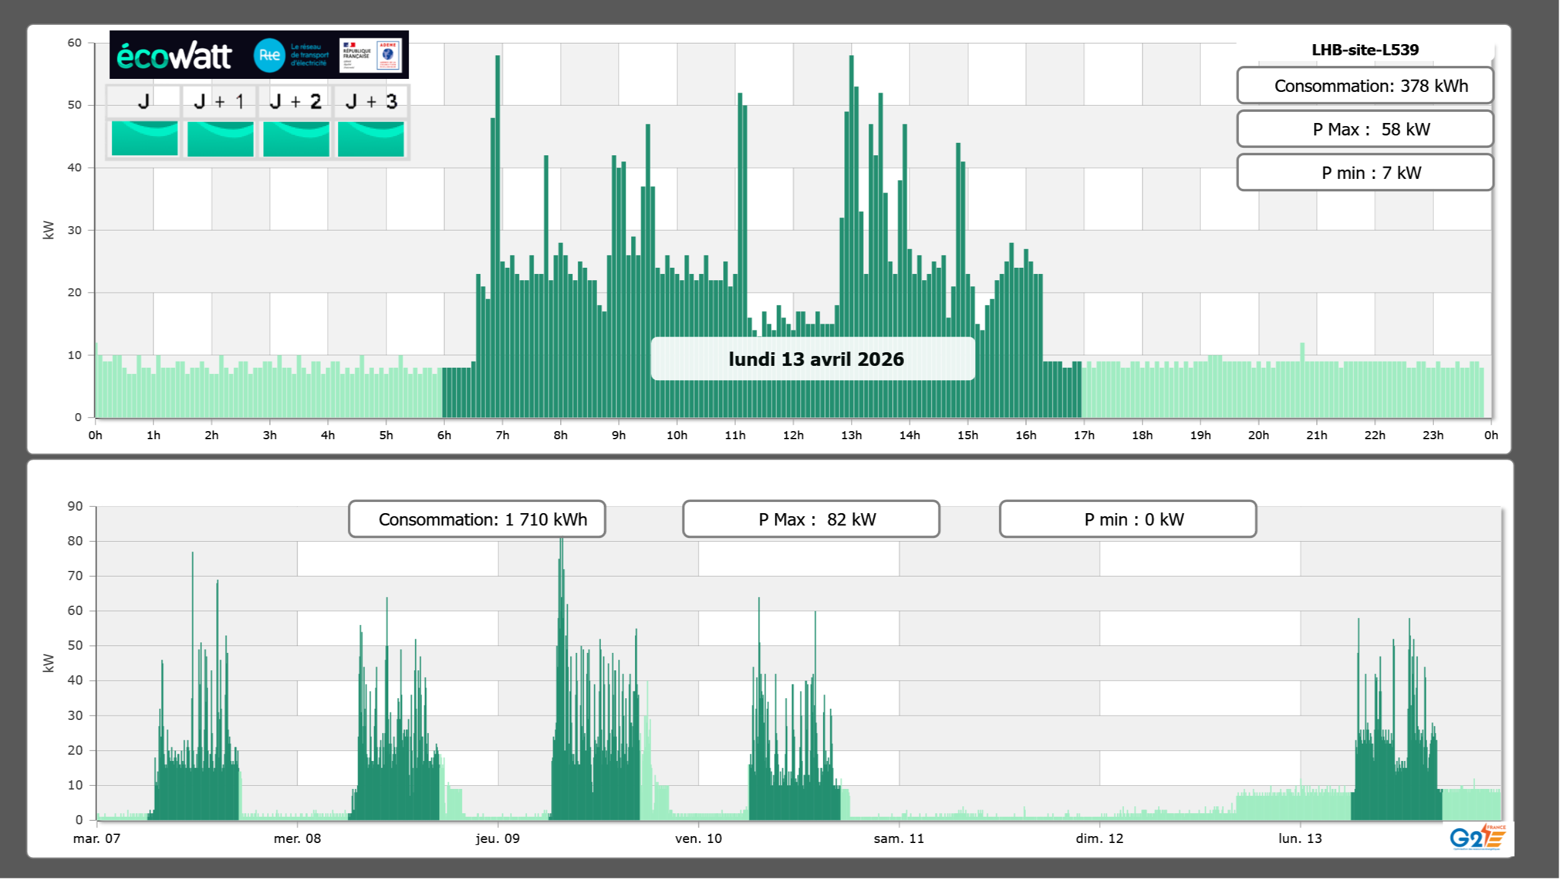Image resolution: width=1560 pixels, height=879 pixels.
Task: Click the P Max : 58 kW box
Action: tap(1364, 129)
